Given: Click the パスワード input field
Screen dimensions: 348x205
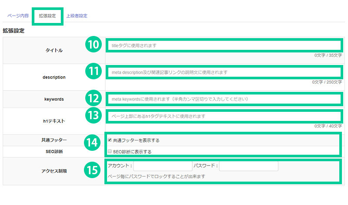Looking at the screenshot, I should [248, 166].
